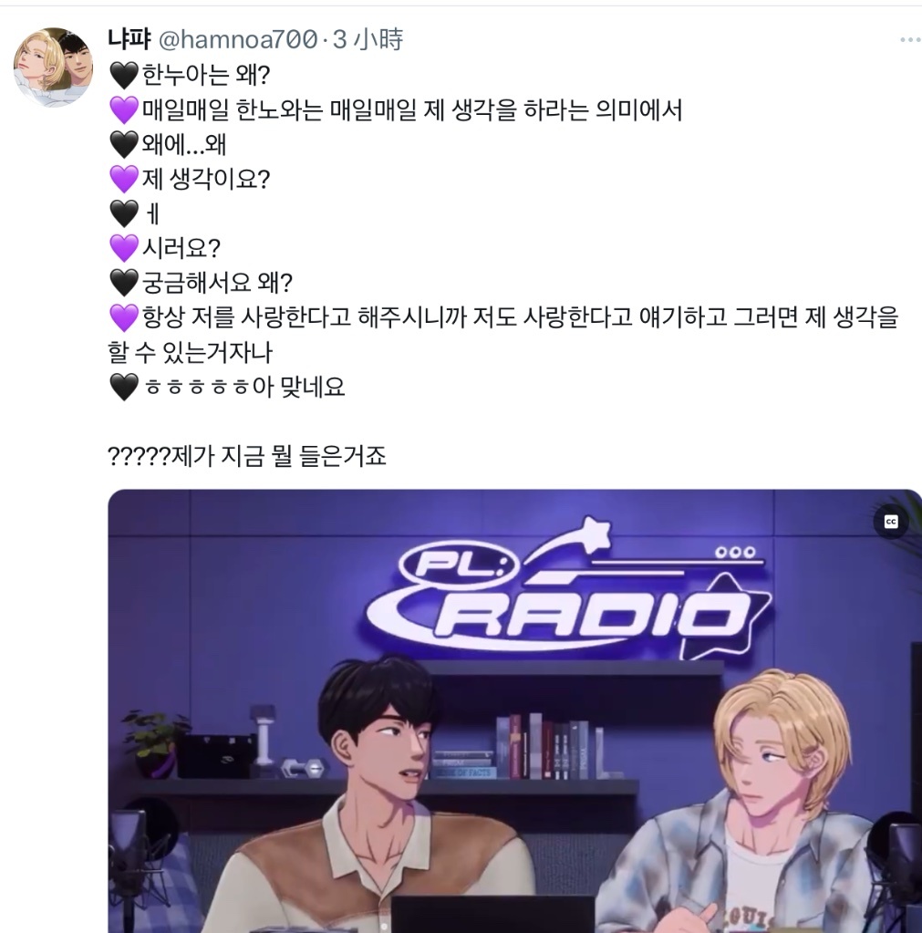Click the purple heart beside 시러요?
Screen dimensions: 922x933
tap(124, 248)
